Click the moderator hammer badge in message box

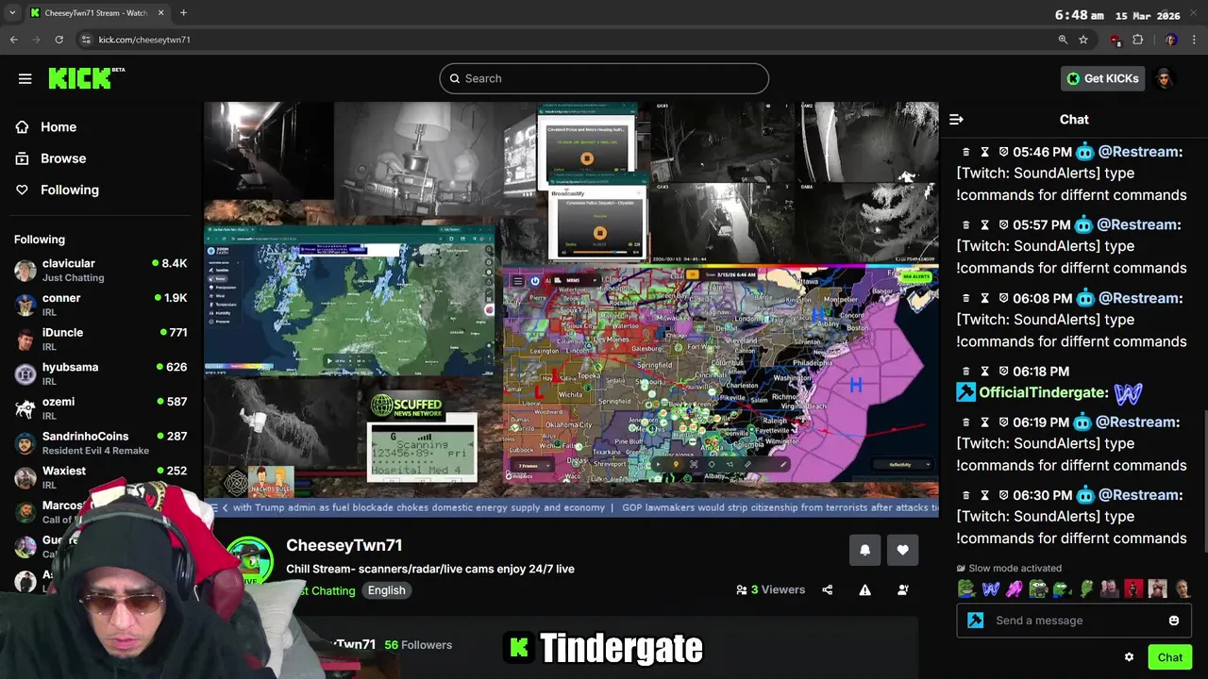[976, 621]
